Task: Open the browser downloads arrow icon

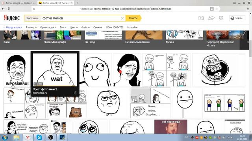Action: coord(248,9)
